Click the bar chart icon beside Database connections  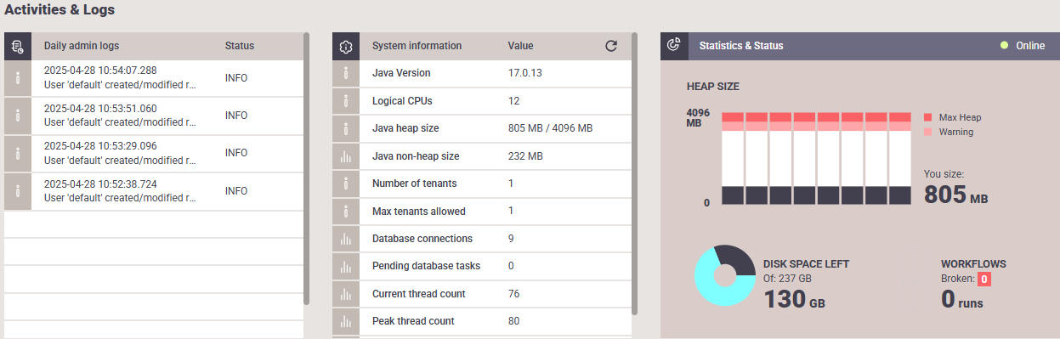tap(346, 239)
